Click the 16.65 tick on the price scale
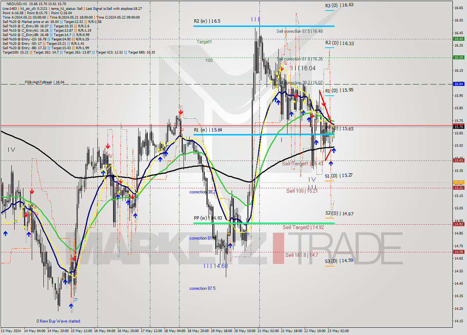Viewport: 467px width, 335px height. (x=459, y=8)
